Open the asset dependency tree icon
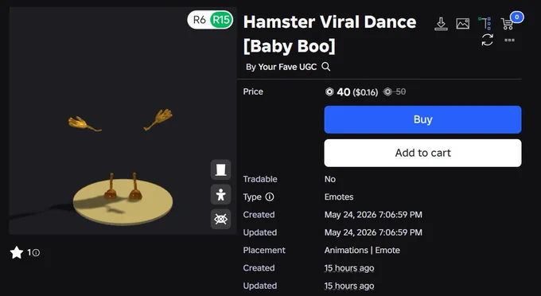Viewport: 541px width, 296px height. tap(485, 23)
